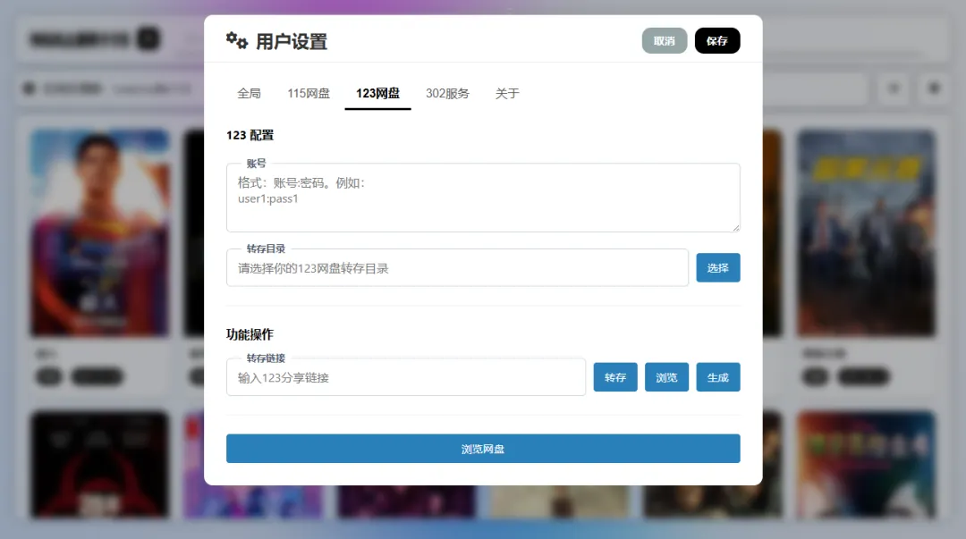Click the 生成 button on the right
Image resolution: width=966 pixels, height=539 pixels.
718,376
